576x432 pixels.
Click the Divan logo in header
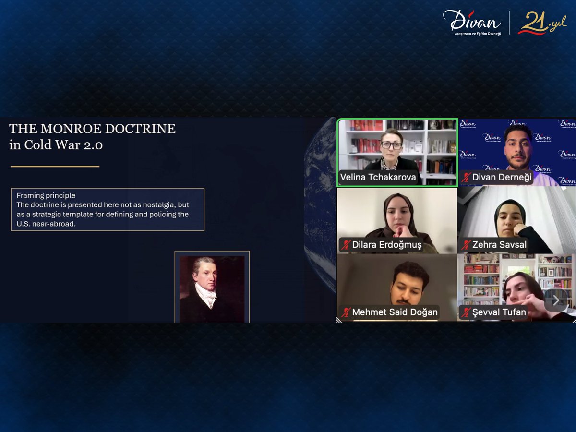[x=472, y=23]
